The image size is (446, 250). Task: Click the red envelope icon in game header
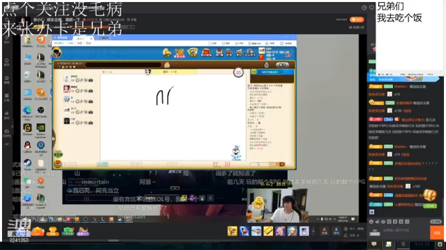pyautogui.click(x=261, y=57)
